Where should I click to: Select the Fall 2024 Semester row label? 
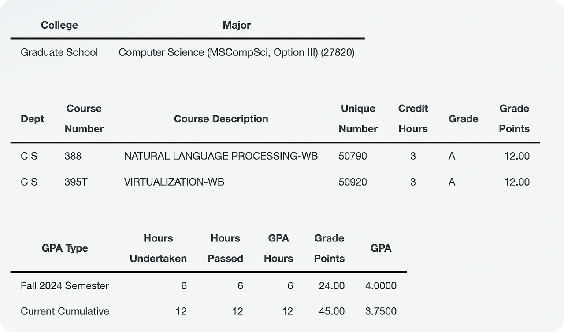coord(65,286)
